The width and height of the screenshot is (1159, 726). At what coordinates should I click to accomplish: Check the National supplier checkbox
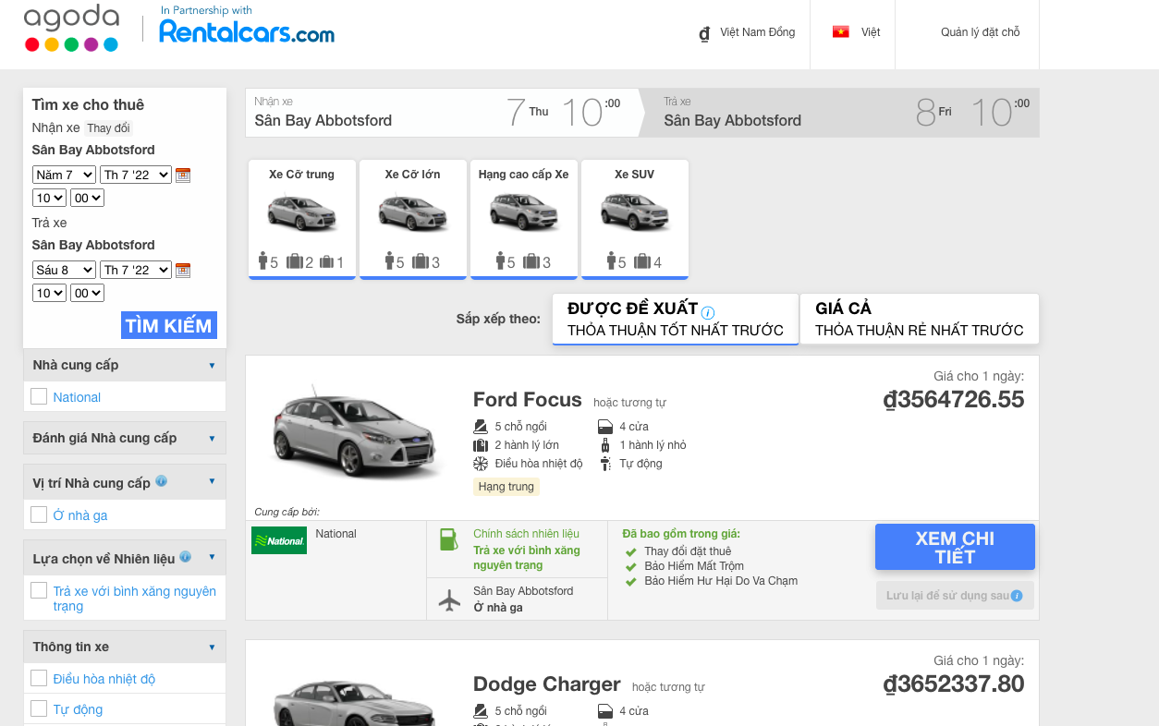click(x=39, y=396)
